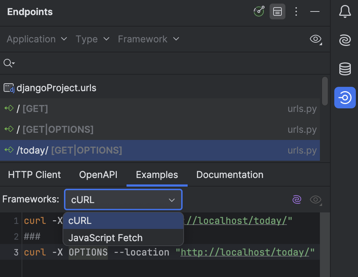This screenshot has height=277, width=358.
Task: Open the AI Assistant sidebar icon
Action: tap(345, 40)
